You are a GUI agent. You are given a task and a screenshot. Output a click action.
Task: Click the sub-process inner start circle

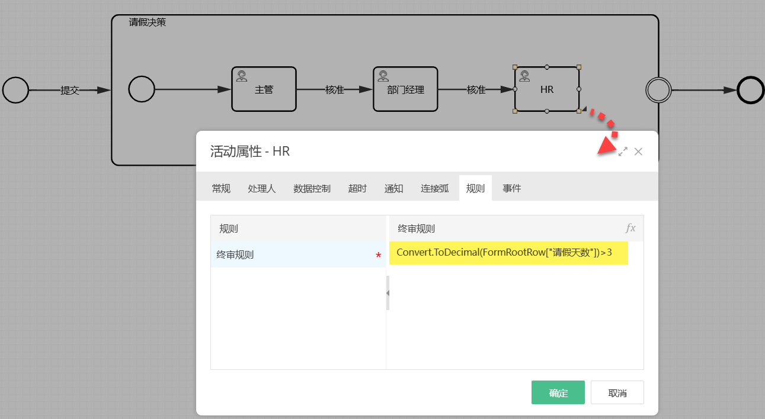(x=142, y=90)
